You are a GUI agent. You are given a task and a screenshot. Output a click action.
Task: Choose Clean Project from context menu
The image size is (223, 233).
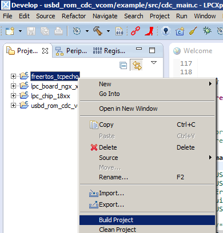click(x=147, y=229)
